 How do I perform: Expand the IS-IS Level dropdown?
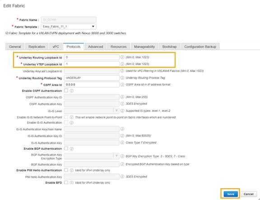[92, 111]
